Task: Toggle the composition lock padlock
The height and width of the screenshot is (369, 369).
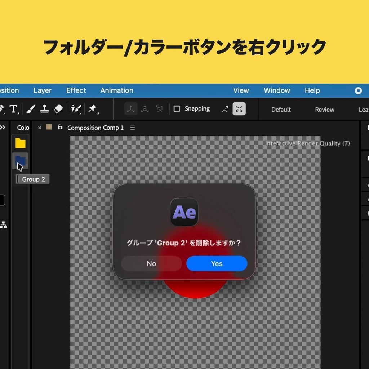Action: [60, 127]
